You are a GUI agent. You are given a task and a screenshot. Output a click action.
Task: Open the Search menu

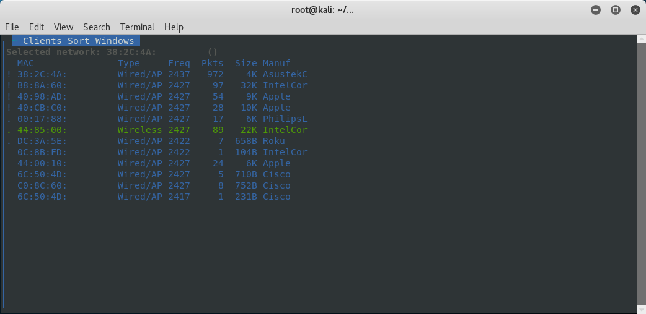(97, 27)
